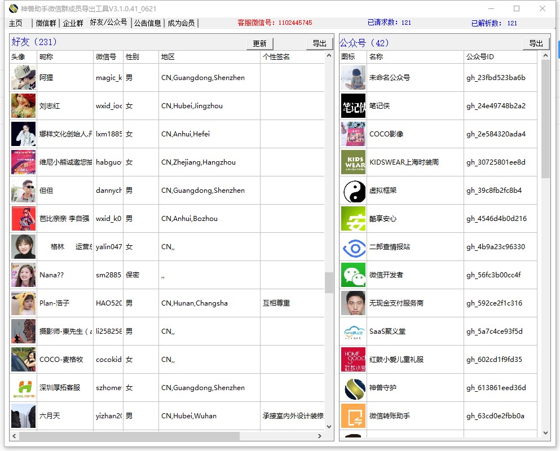Select the nickname 芭比亲亲 李自强
Screen dimensions: 560x451
(x=64, y=219)
